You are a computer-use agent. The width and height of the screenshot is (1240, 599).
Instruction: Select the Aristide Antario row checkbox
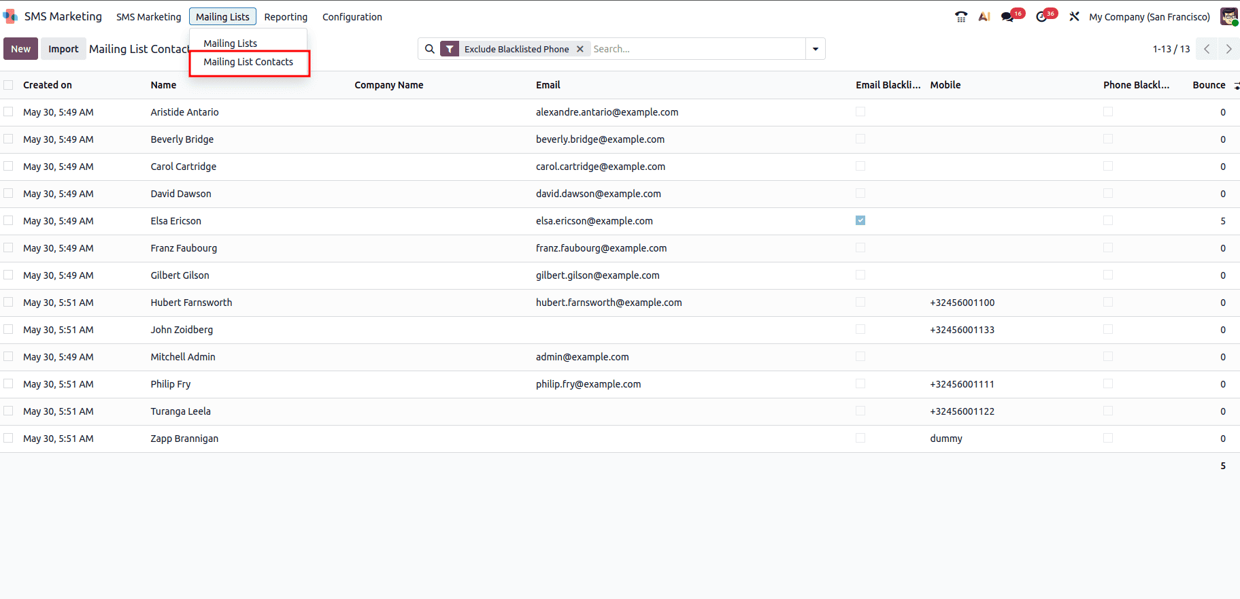8,112
